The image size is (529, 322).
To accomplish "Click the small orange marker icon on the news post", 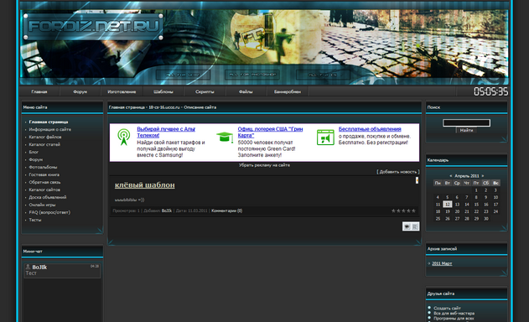I will [417, 180].
